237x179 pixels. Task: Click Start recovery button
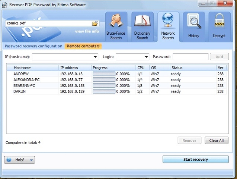[196, 159]
